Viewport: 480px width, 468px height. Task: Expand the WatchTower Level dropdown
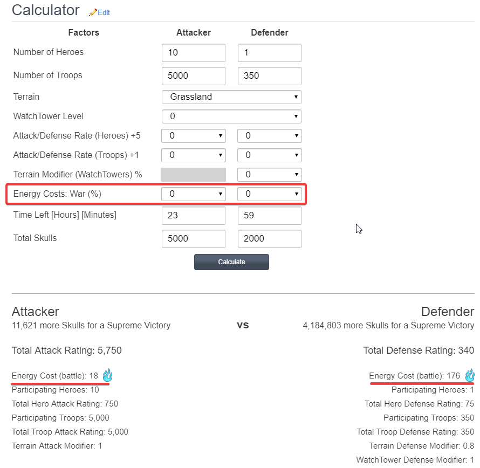click(231, 116)
